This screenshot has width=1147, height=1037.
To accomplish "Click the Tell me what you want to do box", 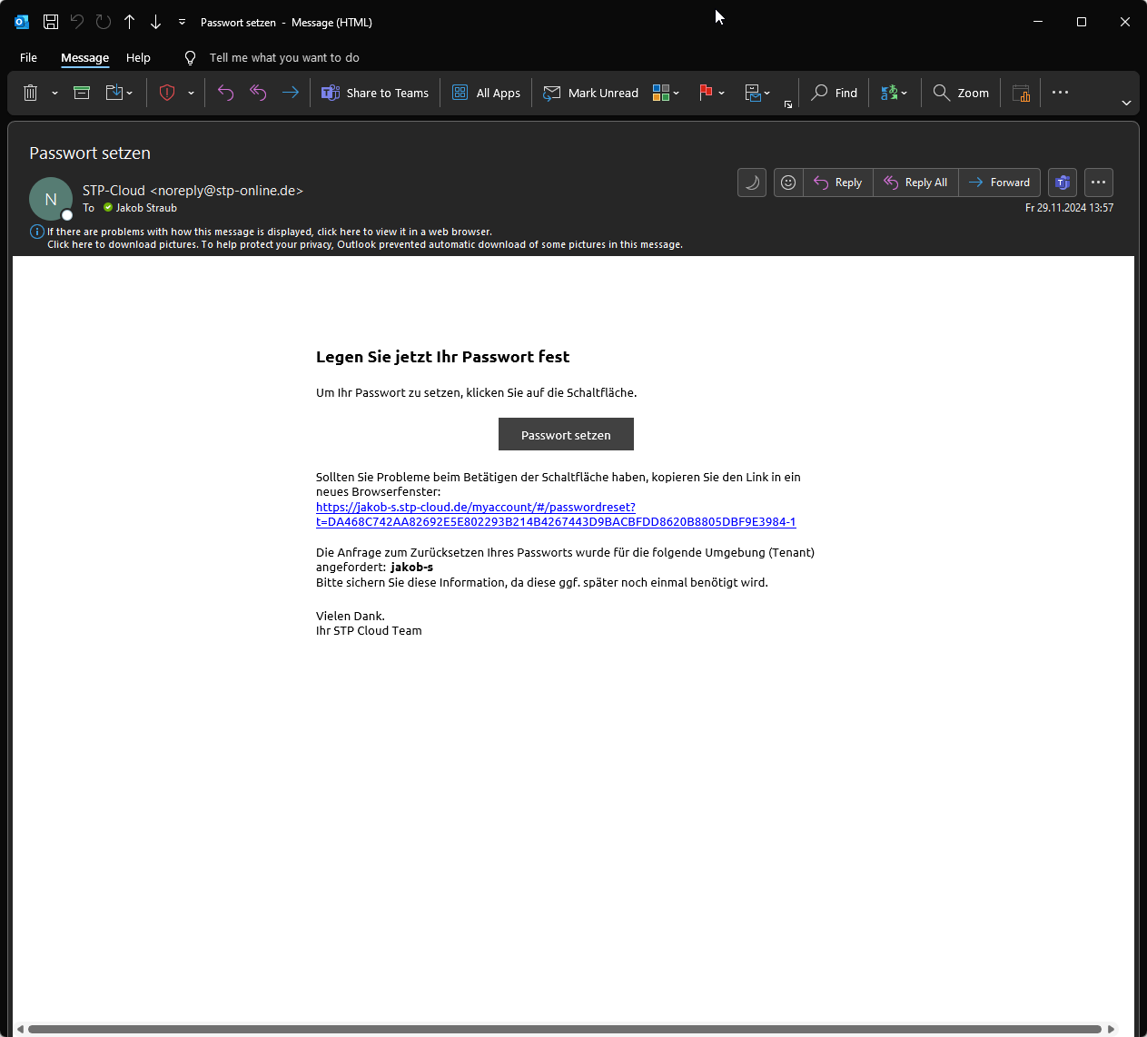I will [284, 57].
